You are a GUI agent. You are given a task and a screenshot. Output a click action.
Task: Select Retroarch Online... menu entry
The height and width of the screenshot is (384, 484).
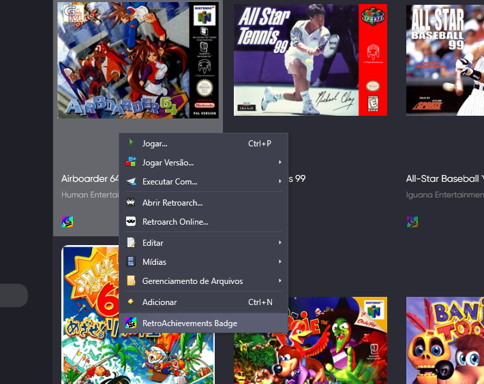pos(203,222)
